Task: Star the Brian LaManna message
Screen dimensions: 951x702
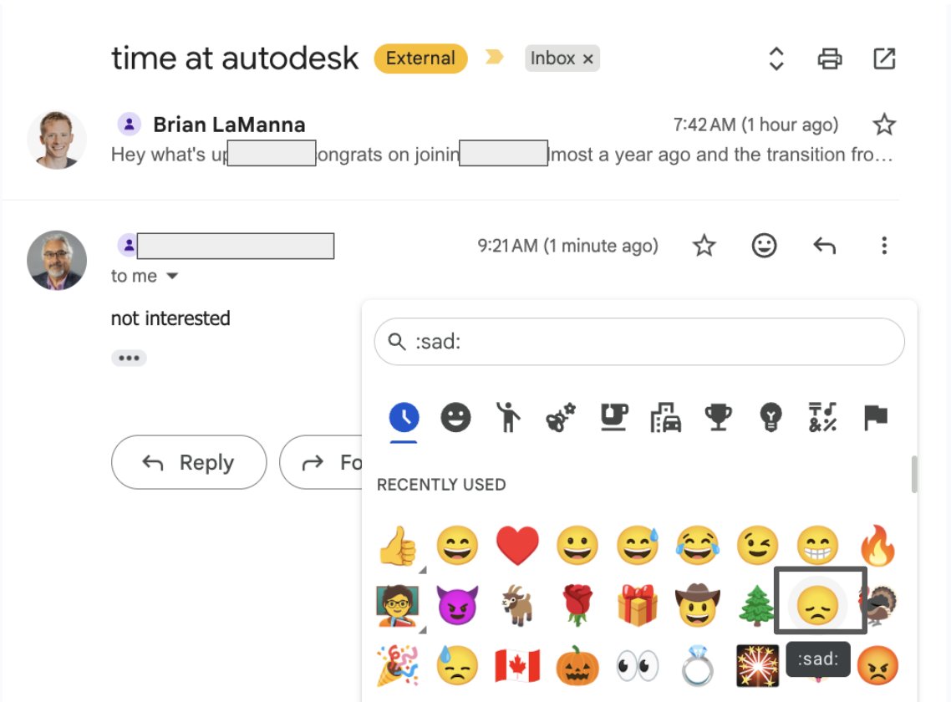Action: pos(884,125)
